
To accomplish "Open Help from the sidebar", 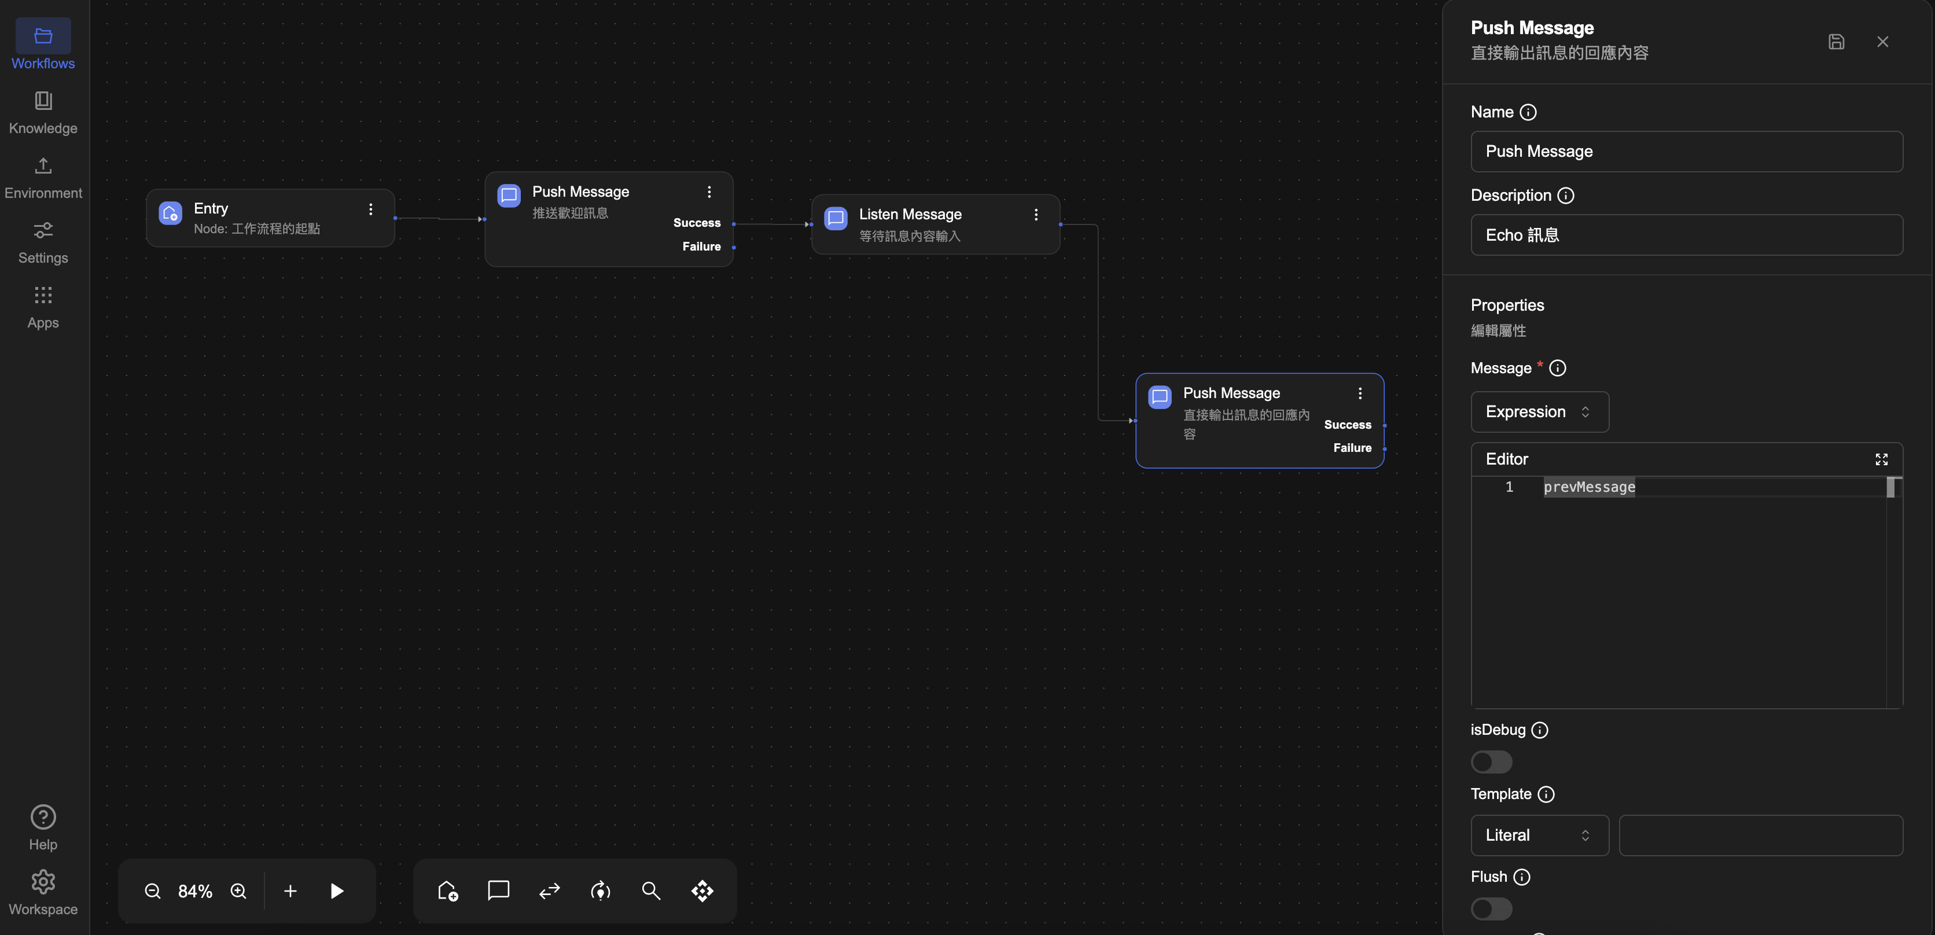I will [x=43, y=827].
